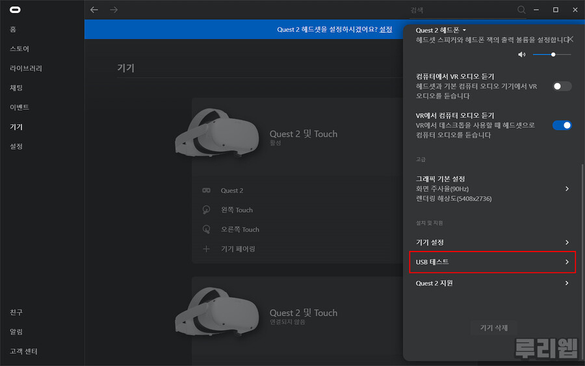Click the search magnifier icon
Image resolution: width=585 pixels, height=366 pixels.
coord(521,10)
